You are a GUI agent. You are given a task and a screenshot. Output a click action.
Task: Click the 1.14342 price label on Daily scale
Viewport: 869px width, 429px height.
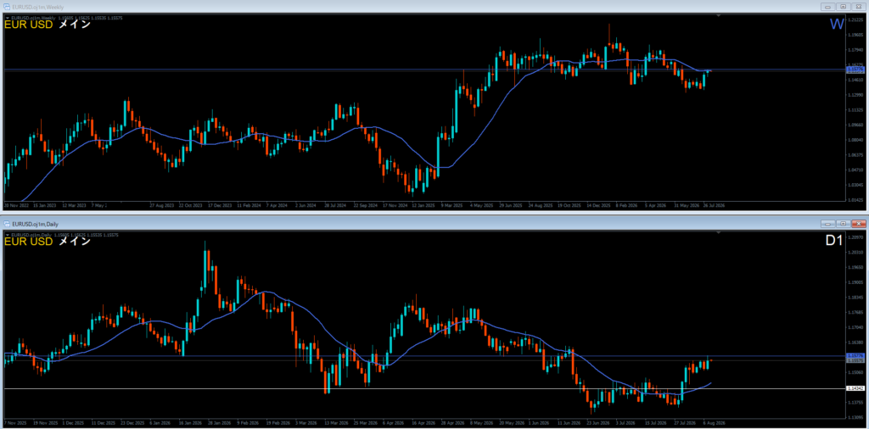pyautogui.click(x=855, y=388)
